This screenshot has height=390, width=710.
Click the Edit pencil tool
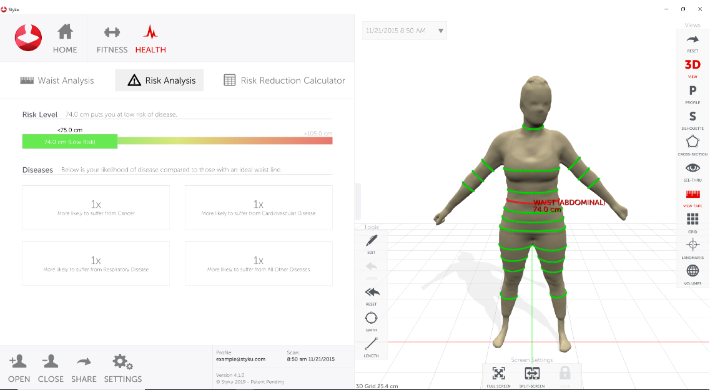[x=372, y=240]
